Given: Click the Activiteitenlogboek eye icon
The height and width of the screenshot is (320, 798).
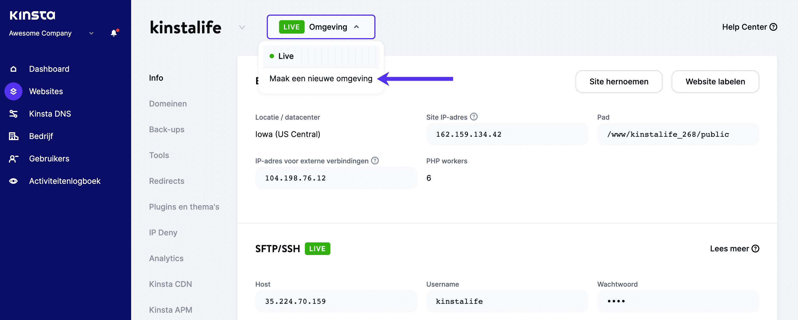Looking at the screenshot, I should tap(13, 181).
